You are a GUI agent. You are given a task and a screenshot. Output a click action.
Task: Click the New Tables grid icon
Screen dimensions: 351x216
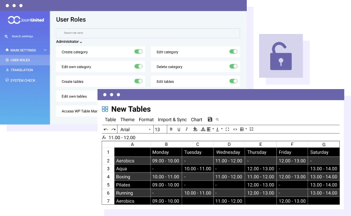click(x=105, y=109)
